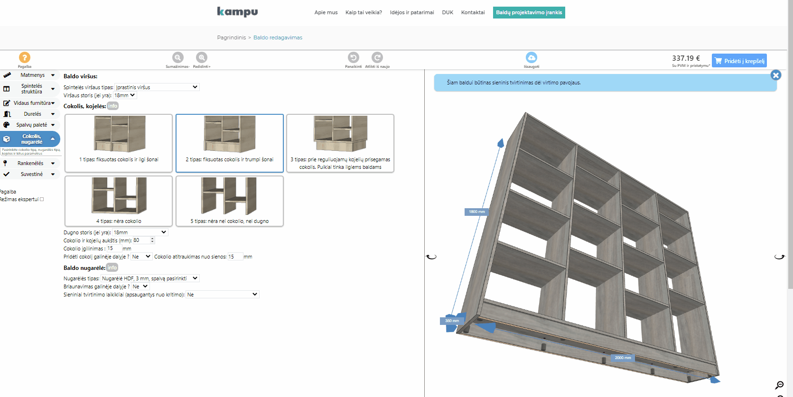
Task: Click the Sumažinimas zoom out icon
Action: point(177,57)
